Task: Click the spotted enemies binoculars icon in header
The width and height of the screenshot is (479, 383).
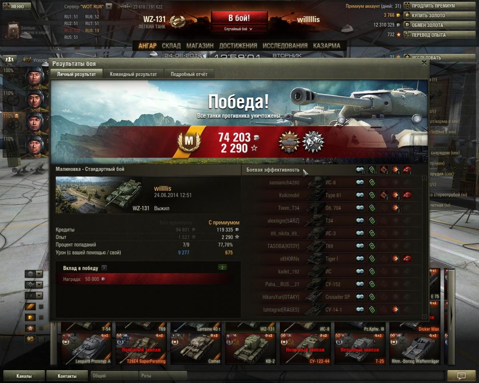Action: [x=360, y=170]
